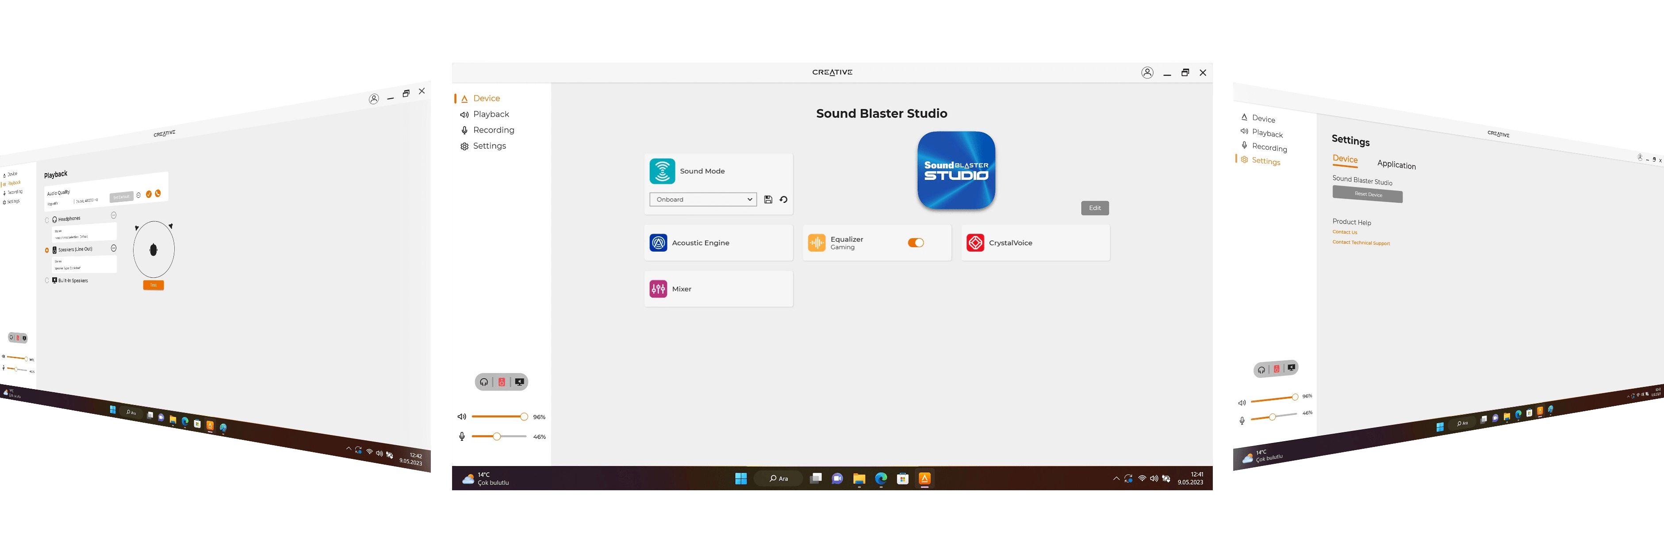
Task: Click the Sound Blaster Studio logo image
Action: point(956,170)
